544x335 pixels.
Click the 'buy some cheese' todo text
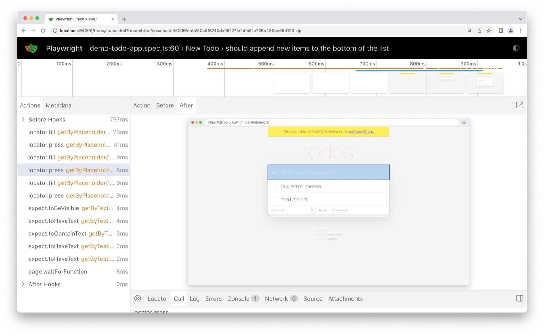click(x=301, y=186)
